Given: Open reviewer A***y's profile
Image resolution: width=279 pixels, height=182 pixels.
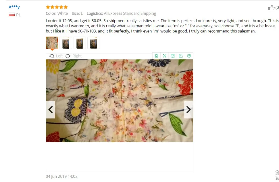Looking at the screenshot, I should (x=14, y=7).
